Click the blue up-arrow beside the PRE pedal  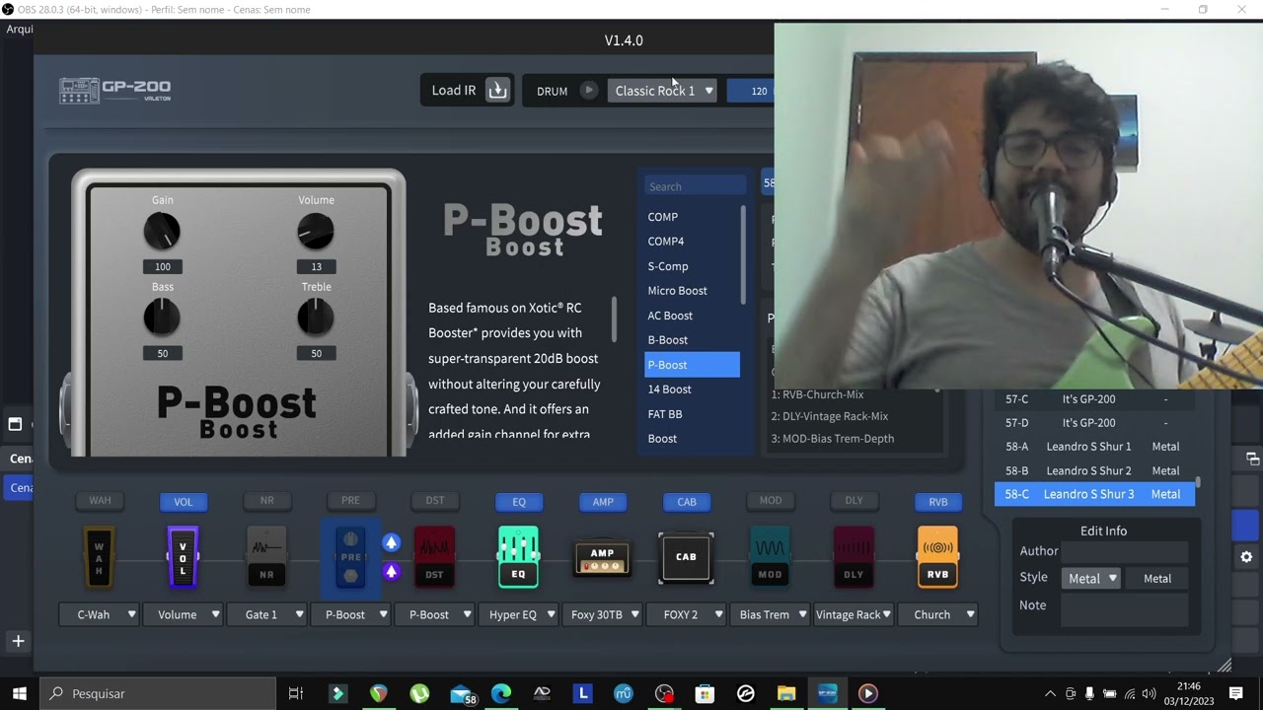[392, 542]
